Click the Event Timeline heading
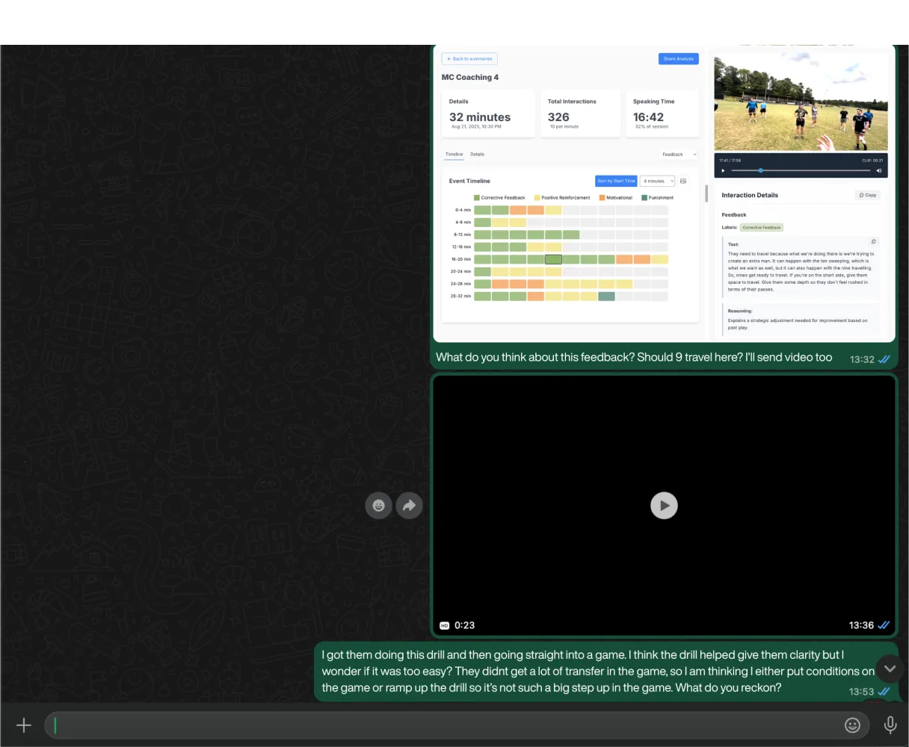Image resolution: width=909 pixels, height=747 pixels. pyautogui.click(x=469, y=181)
